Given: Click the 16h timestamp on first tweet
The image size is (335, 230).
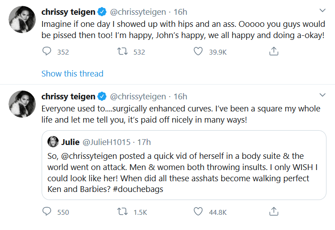Looking at the screenshot, I should [x=180, y=11].
